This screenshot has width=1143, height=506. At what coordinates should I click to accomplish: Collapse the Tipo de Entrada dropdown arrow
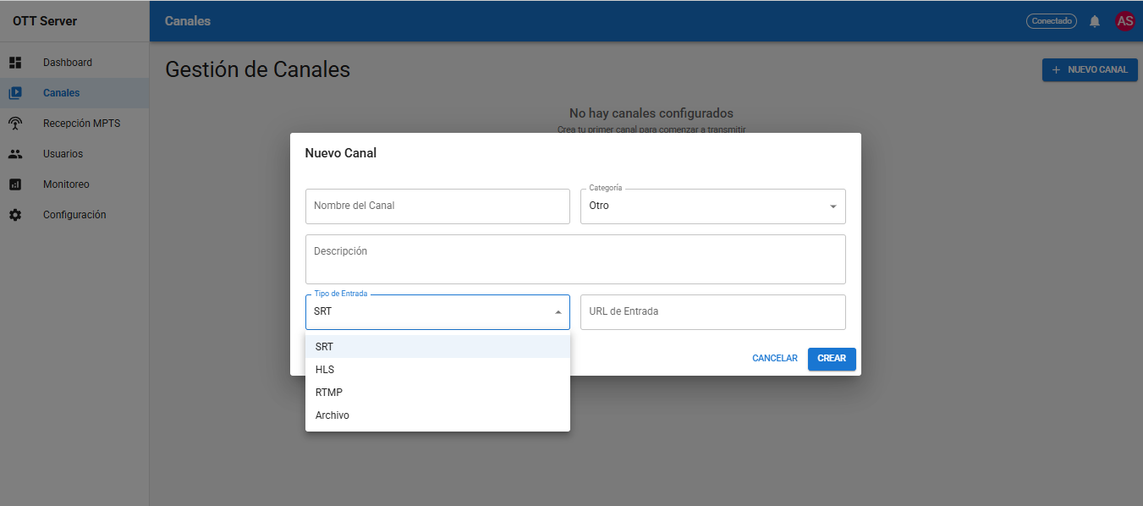558,312
